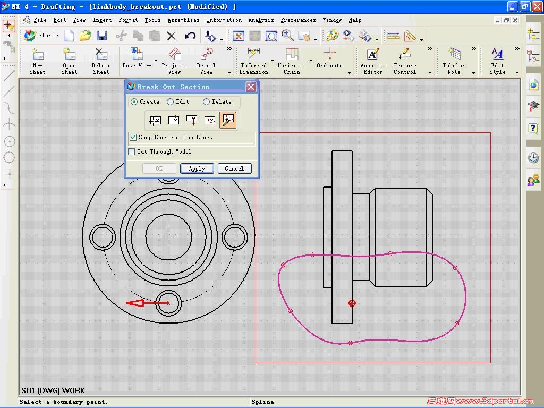
Task: Click the Open Sheet tool
Action: (69, 62)
